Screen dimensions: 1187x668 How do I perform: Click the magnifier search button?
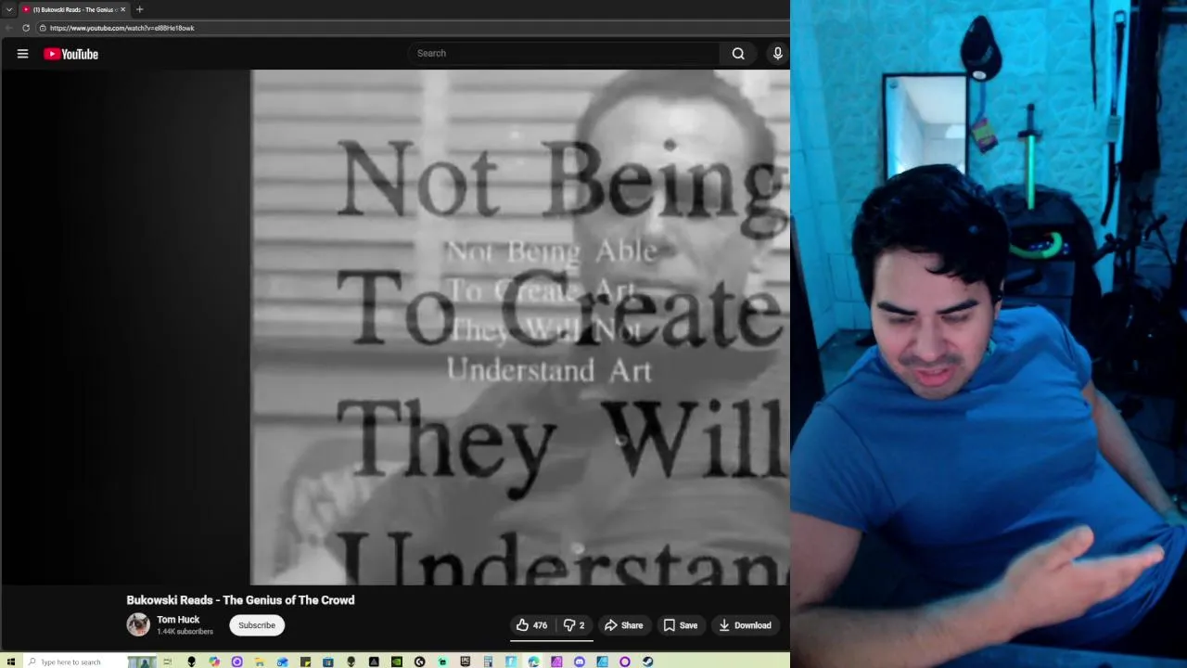tap(738, 53)
